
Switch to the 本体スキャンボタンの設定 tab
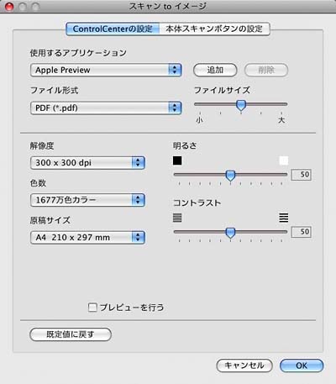pyautogui.click(x=214, y=29)
